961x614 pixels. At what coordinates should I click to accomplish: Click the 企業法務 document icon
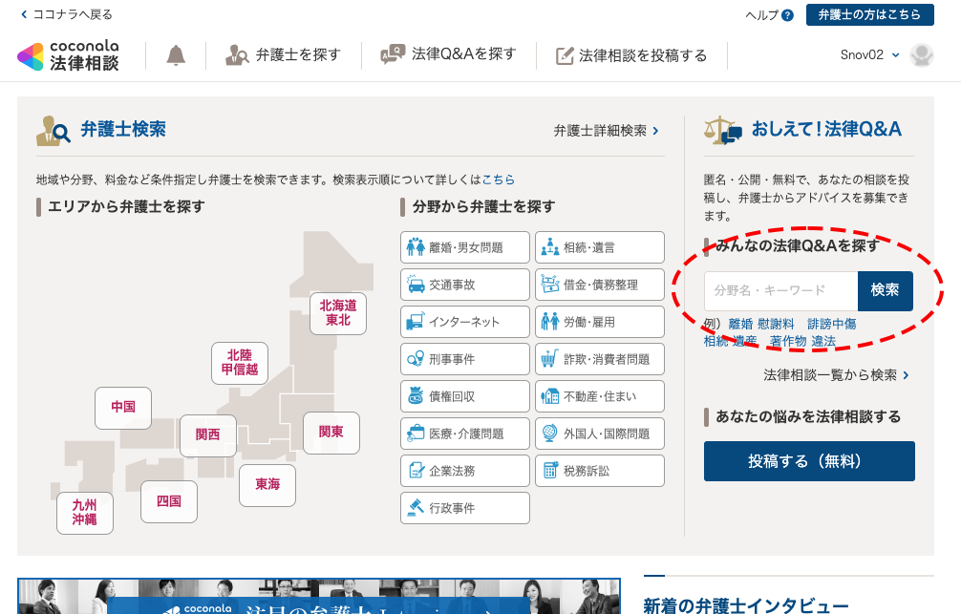point(416,471)
